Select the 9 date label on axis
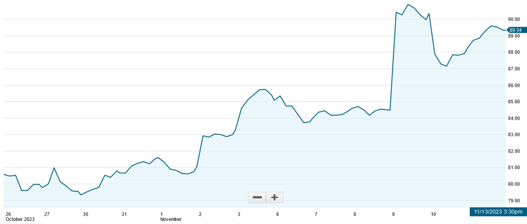The width and height of the screenshot is (527, 224). 393,214
